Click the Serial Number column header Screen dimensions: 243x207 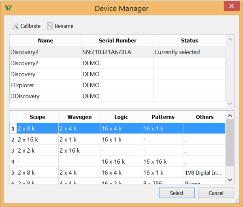[x=117, y=41]
